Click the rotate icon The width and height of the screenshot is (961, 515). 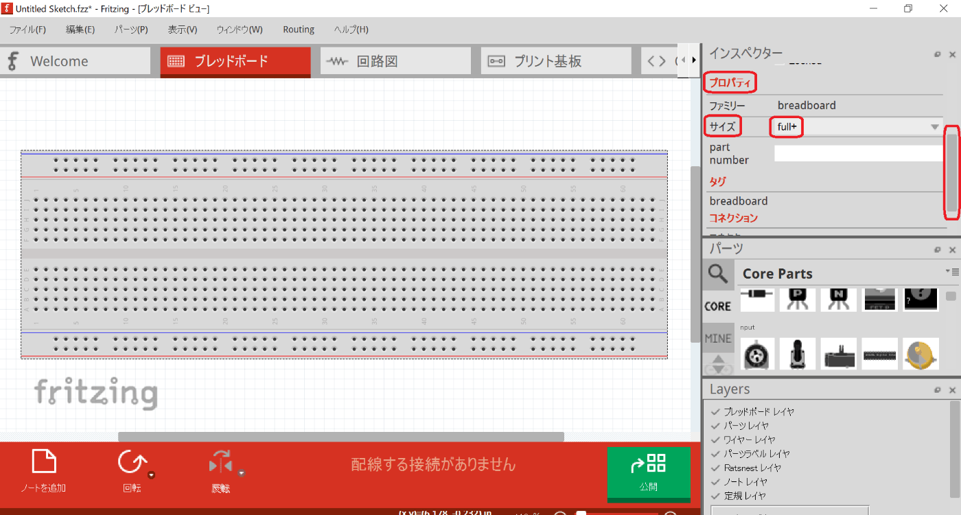point(132,463)
